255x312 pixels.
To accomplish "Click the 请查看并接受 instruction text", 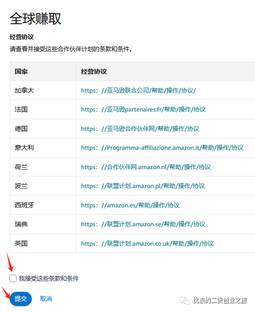I will pyautogui.click(x=71, y=49).
